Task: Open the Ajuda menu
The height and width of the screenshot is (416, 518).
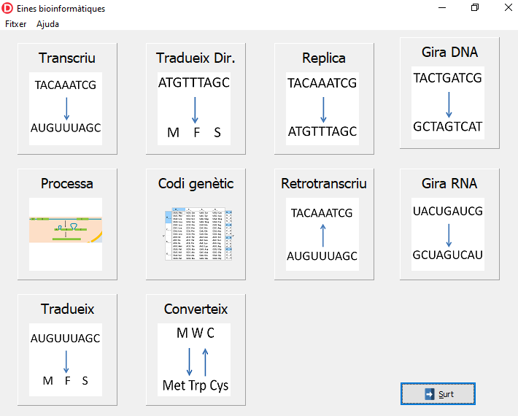Action: point(48,24)
